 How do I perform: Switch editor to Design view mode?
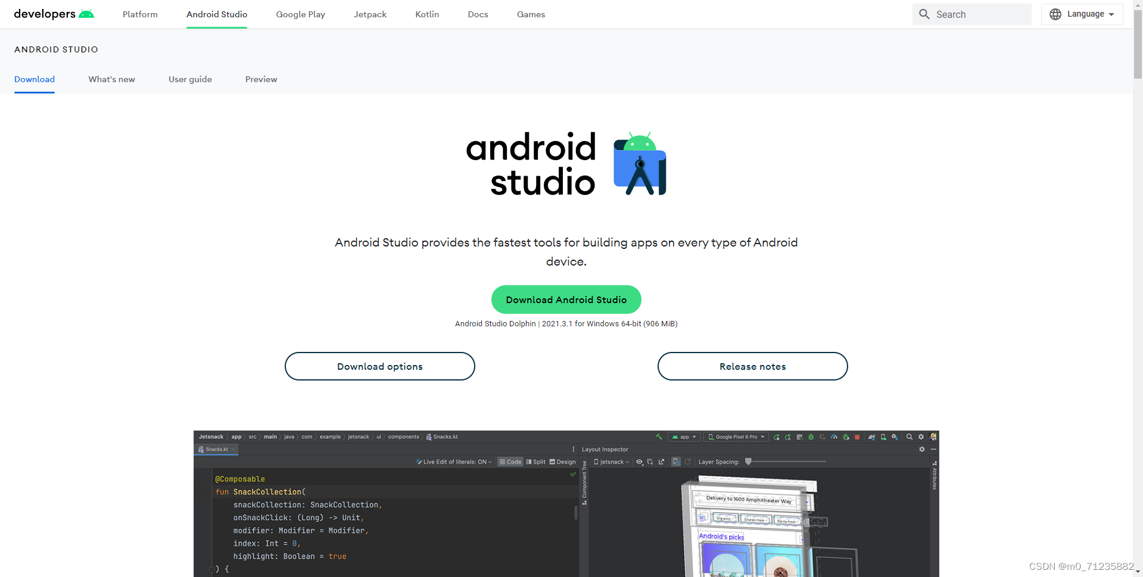[x=562, y=461]
